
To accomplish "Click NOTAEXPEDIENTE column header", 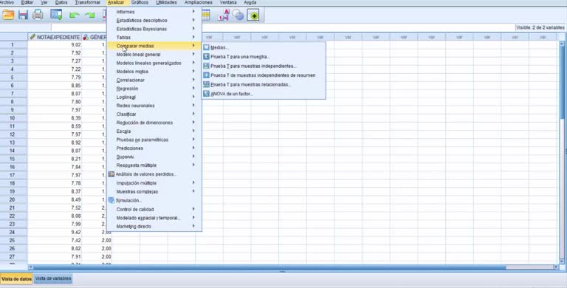I will (x=55, y=37).
